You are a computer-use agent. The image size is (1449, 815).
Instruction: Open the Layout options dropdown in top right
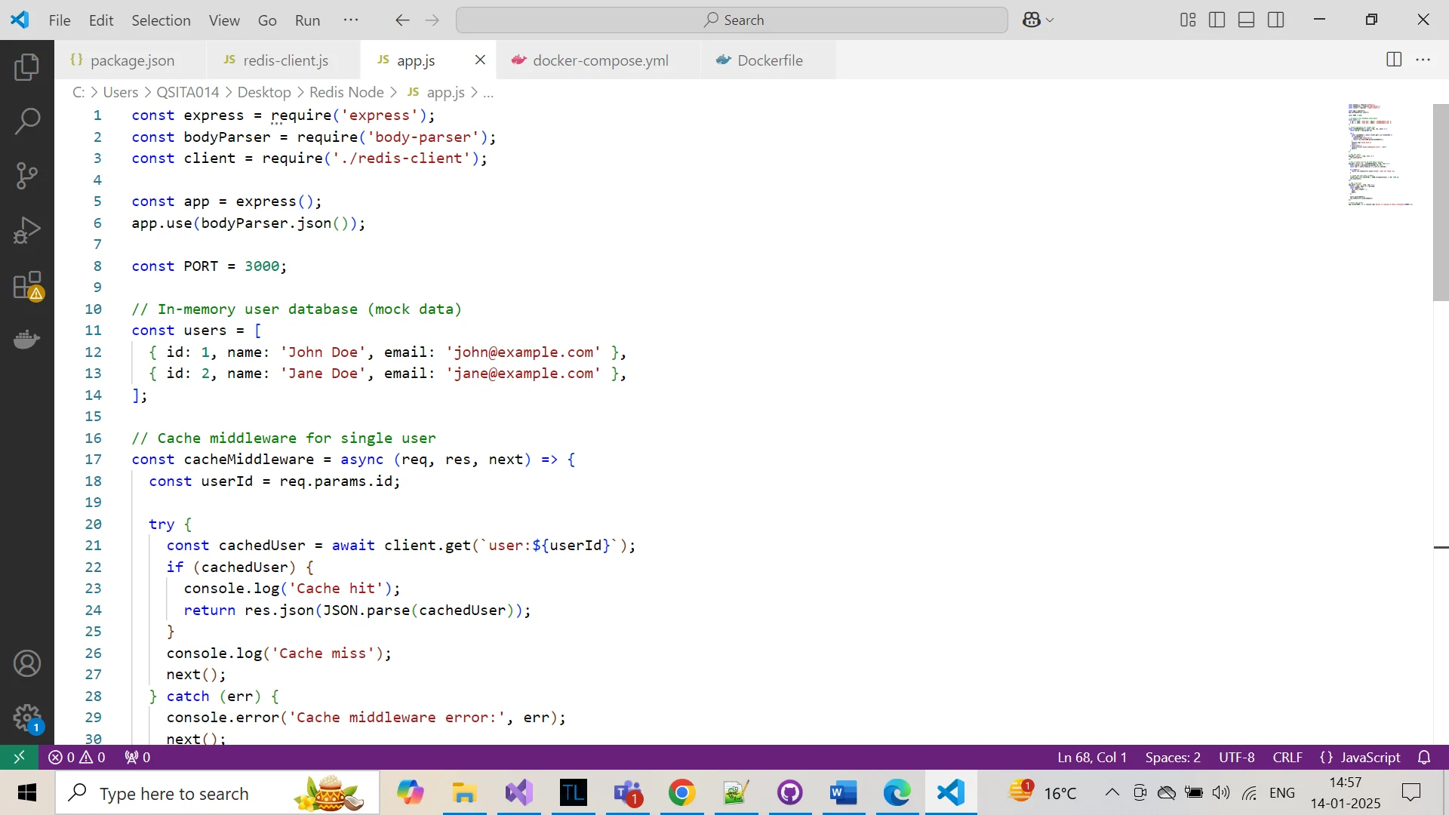(x=1189, y=19)
